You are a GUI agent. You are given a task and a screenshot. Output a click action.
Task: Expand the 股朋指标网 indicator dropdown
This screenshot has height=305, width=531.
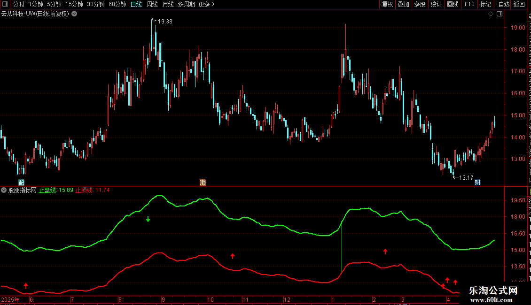(4, 191)
